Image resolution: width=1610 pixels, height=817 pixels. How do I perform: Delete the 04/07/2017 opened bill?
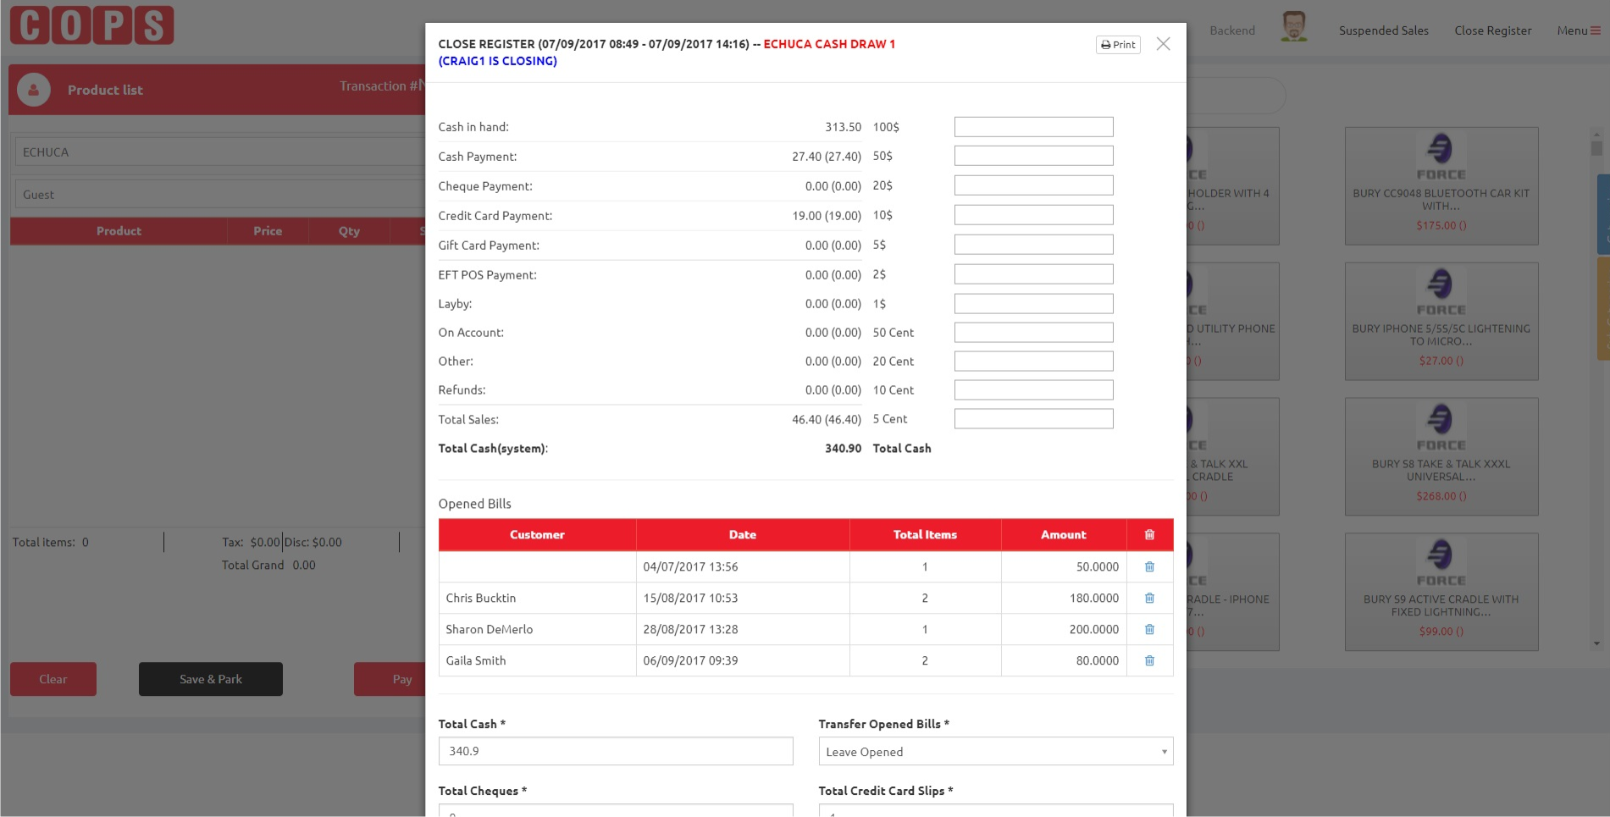point(1149,566)
